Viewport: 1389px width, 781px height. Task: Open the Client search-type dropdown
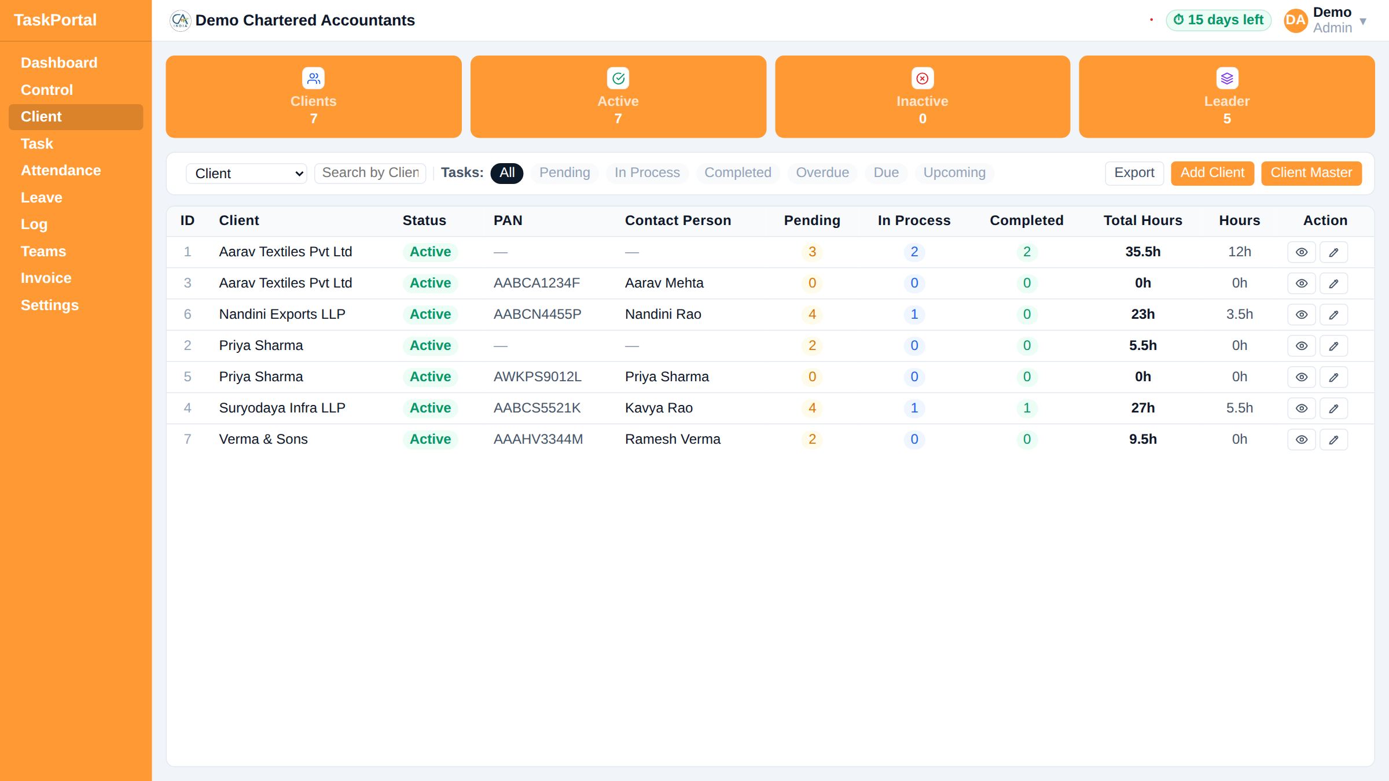[247, 174]
